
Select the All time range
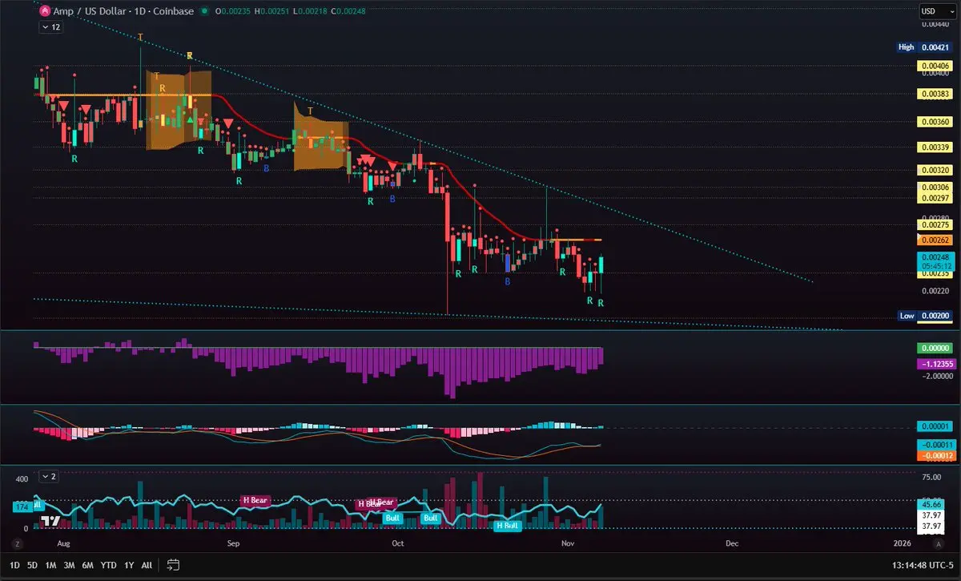coord(147,565)
